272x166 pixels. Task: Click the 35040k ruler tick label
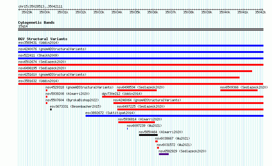225,12
